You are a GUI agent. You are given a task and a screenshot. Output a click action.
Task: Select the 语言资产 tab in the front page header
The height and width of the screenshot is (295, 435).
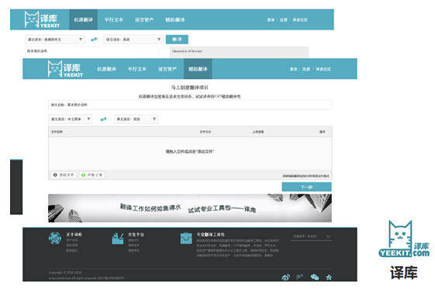click(167, 69)
